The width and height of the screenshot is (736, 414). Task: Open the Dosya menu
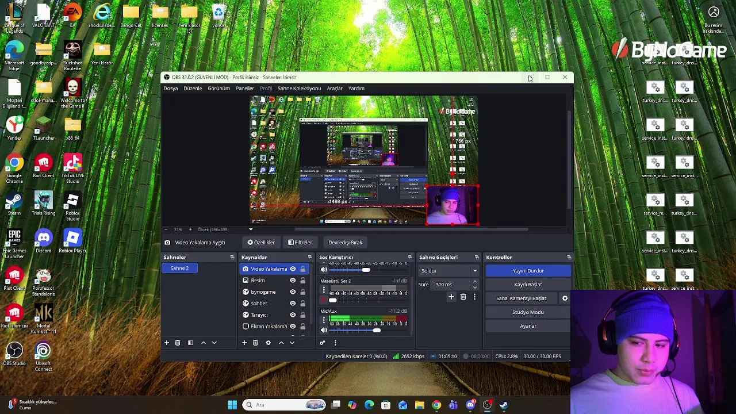tap(171, 89)
